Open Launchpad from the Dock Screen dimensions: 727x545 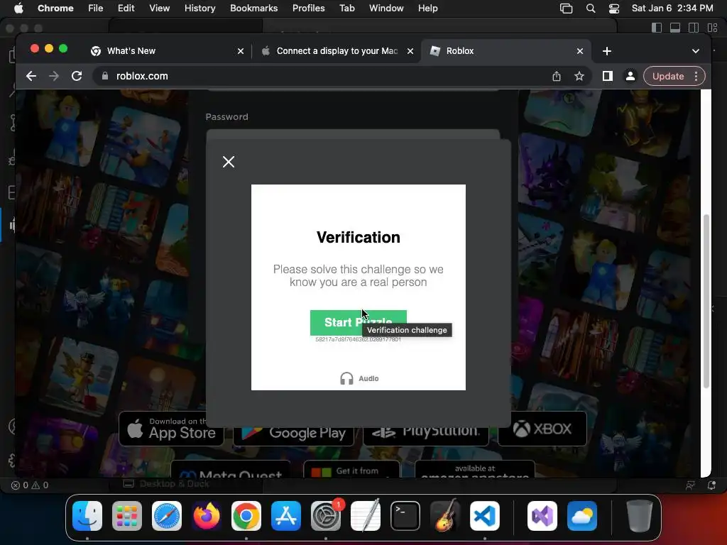127,516
